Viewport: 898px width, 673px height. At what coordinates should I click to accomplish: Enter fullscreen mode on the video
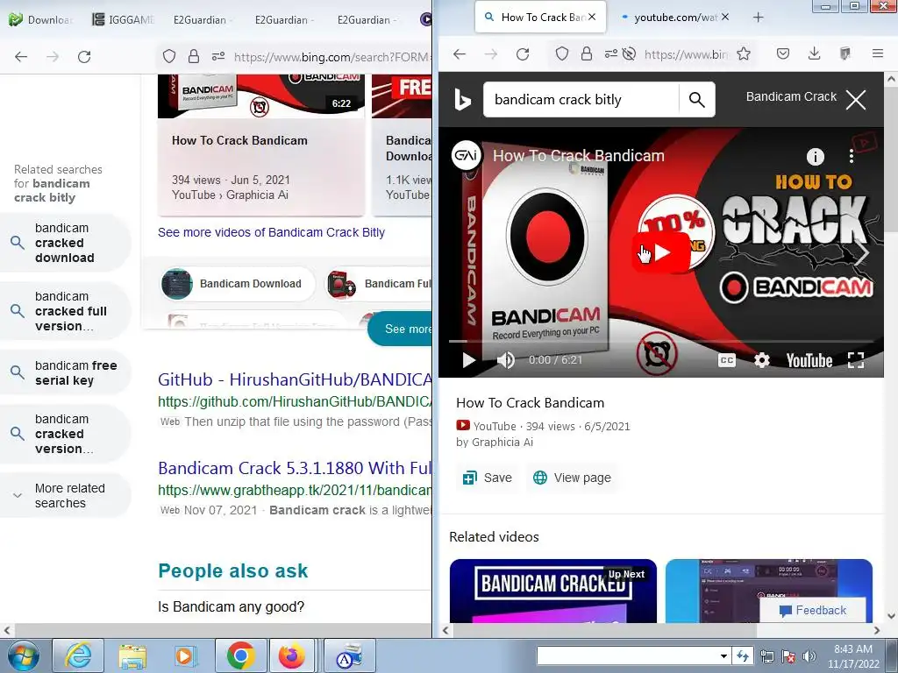click(x=856, y=360)
